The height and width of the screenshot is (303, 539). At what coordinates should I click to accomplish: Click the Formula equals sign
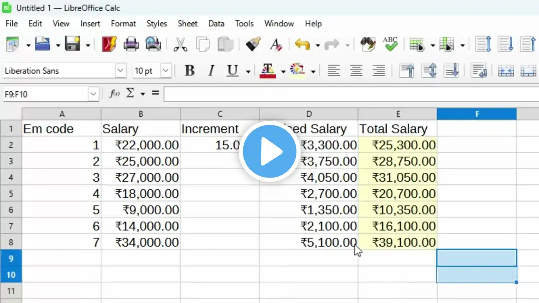point(155,93)
